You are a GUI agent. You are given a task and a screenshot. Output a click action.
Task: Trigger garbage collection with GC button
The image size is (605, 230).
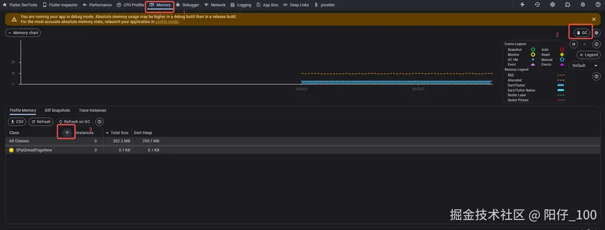pos(582,33)
